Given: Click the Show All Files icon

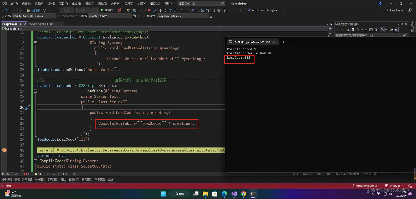Looking at the screenshot, I should click(x=376, y=30).
